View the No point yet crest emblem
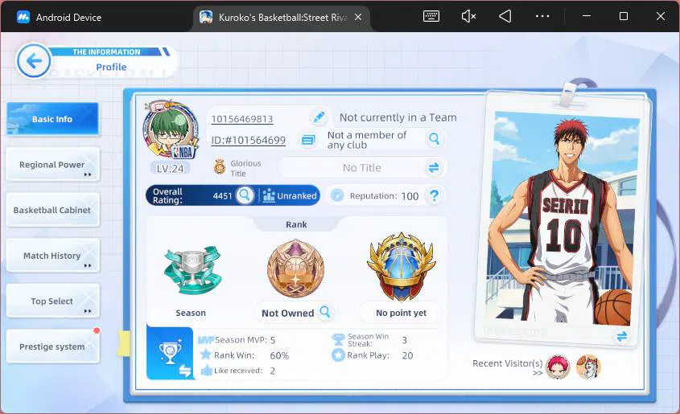680x414 pixels. click(401, 268)
